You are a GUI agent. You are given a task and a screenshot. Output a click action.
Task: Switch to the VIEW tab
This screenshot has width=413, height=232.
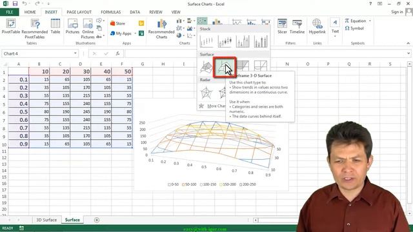tap(176, 12)
